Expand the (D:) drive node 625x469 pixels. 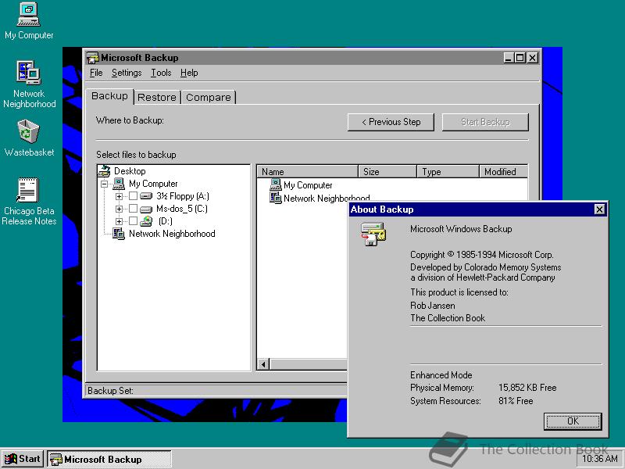119,221
